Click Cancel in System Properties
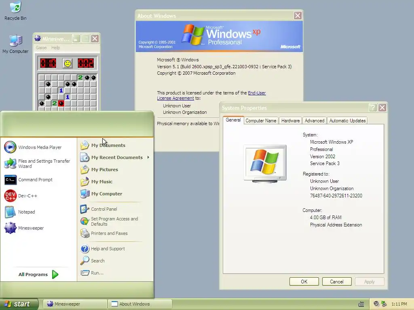 click(337, 281)
